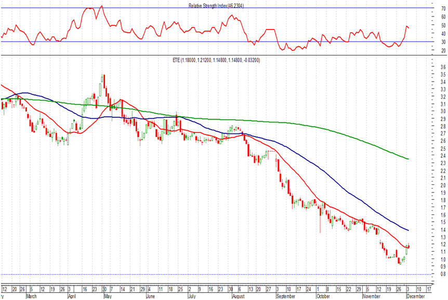Click the 3.0 price axis label
Screen dimensions: 448x300
pyautogui.click(x=443, y=112)
